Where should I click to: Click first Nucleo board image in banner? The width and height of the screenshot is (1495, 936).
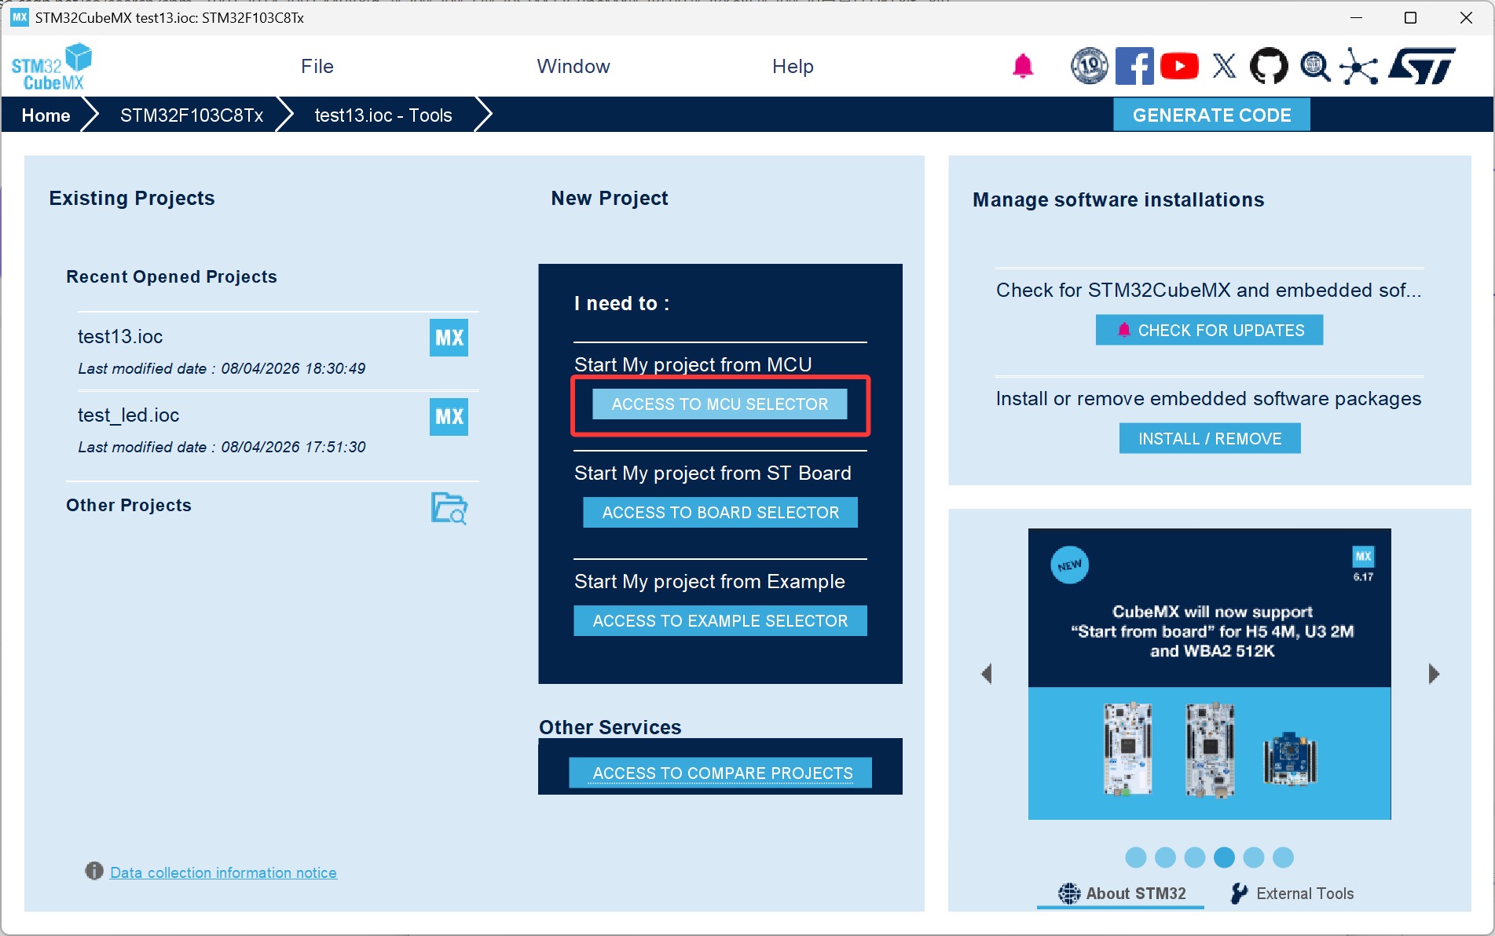coord(1128,749)
